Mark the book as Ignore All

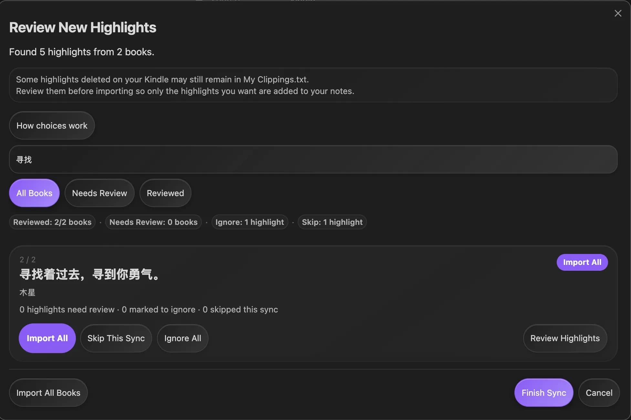tap(183, 338)
